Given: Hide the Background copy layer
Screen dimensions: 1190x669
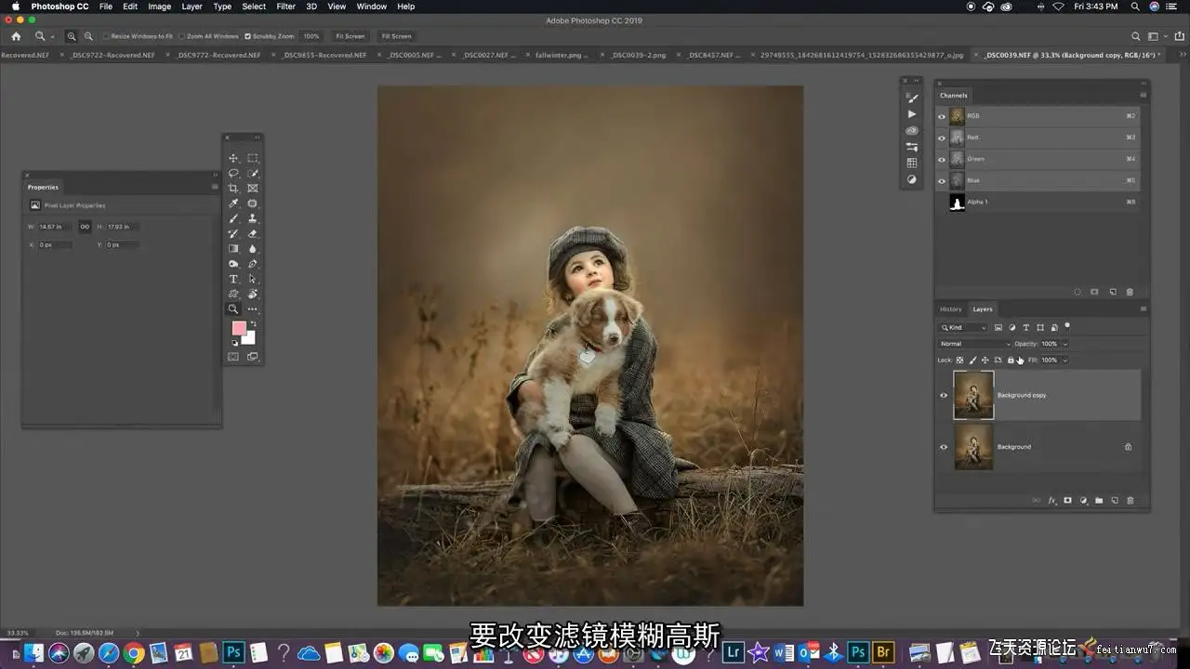Looking at the screenshot, I should point(943,395).
